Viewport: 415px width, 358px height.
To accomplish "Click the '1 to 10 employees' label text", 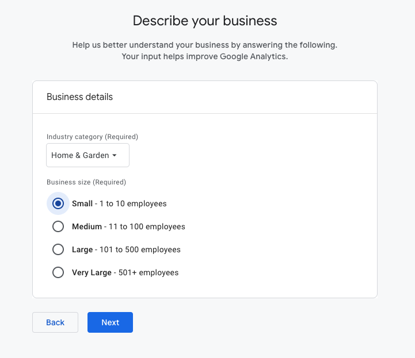I will coord(133,203).
